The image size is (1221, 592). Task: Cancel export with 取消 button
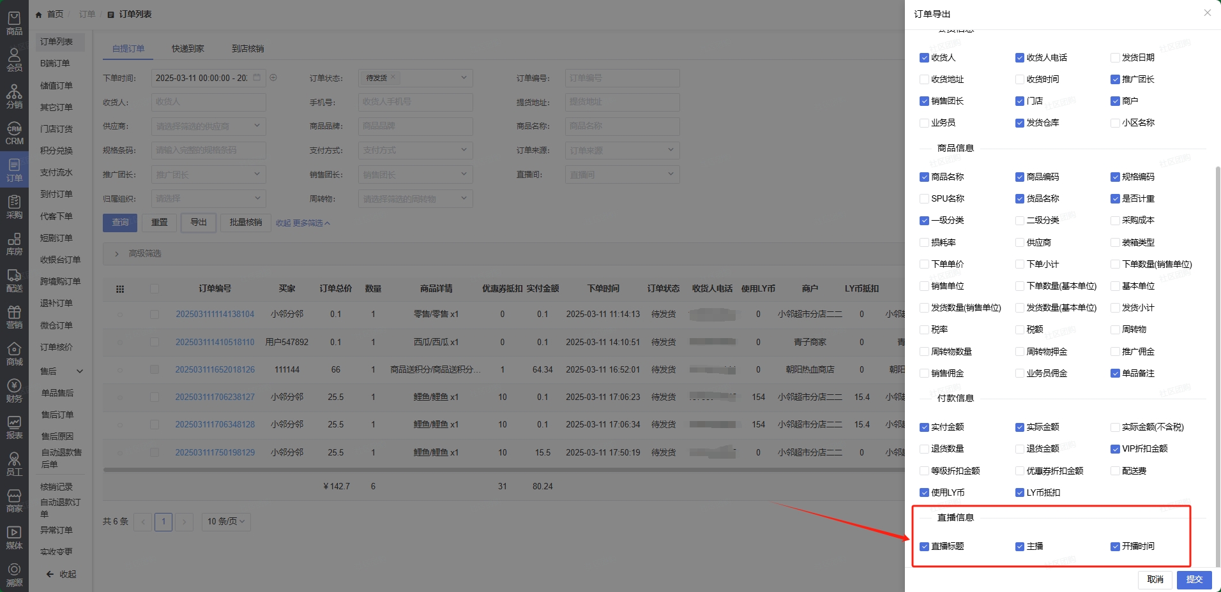click(x=1155, y=579)
